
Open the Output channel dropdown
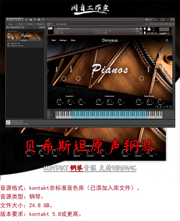pyautogui.click(x=74, y=31)
